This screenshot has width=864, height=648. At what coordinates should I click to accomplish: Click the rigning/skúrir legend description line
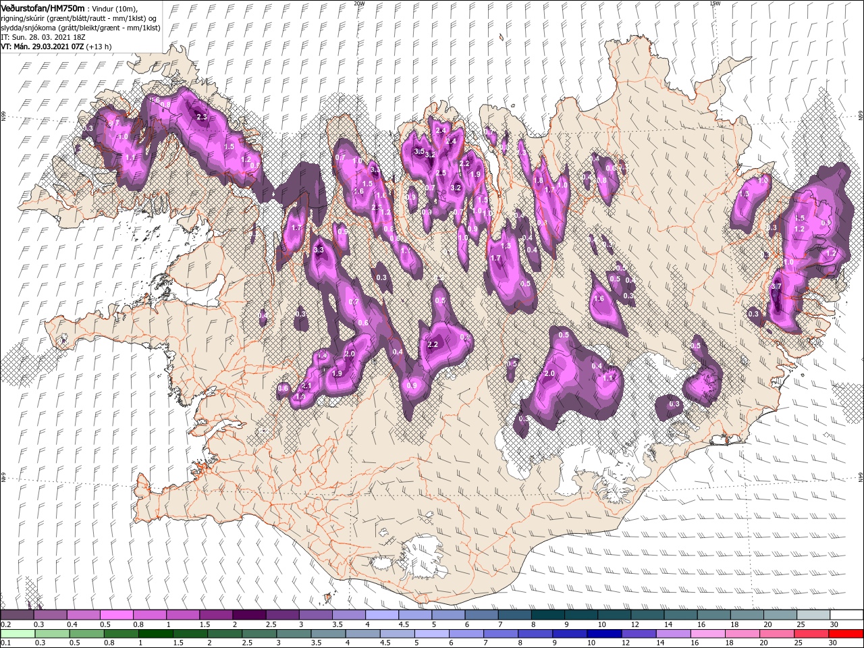click(79, 18)
